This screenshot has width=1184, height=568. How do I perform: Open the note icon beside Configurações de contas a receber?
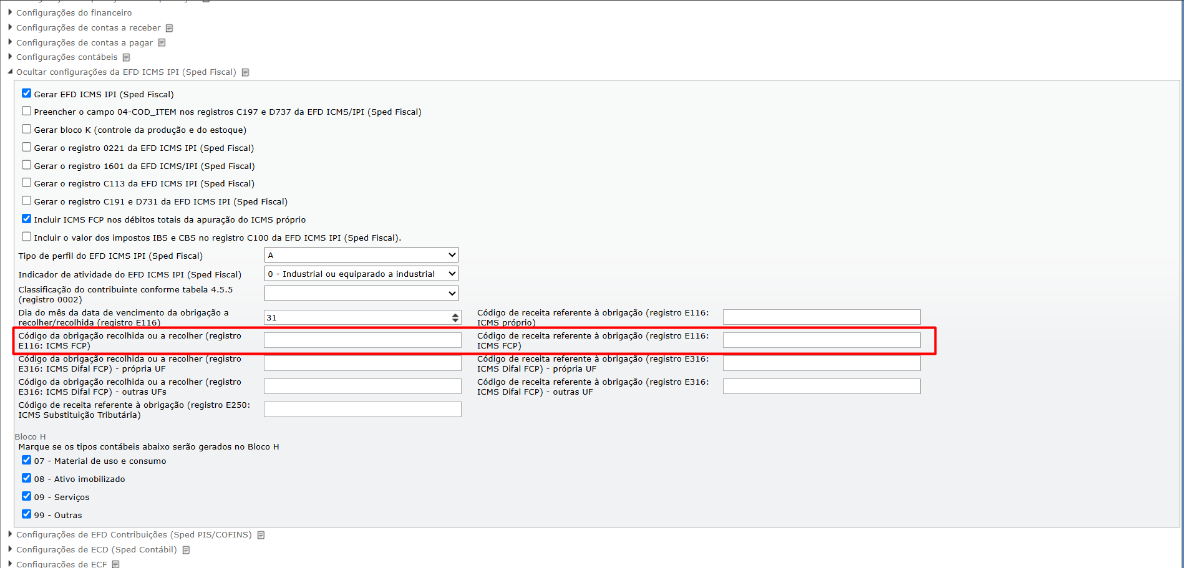click(169, 28)
